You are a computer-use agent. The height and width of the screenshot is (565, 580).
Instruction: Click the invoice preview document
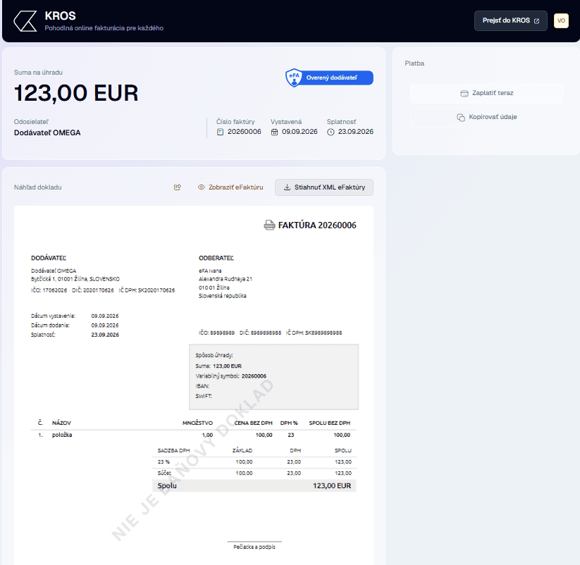(194, 385)
